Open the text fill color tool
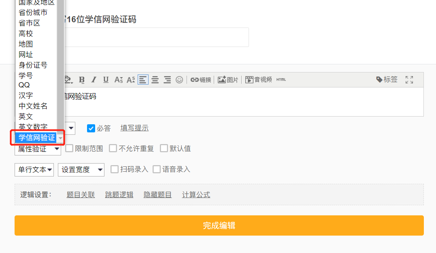The image size is (436, 253). (x=68, y=80)
